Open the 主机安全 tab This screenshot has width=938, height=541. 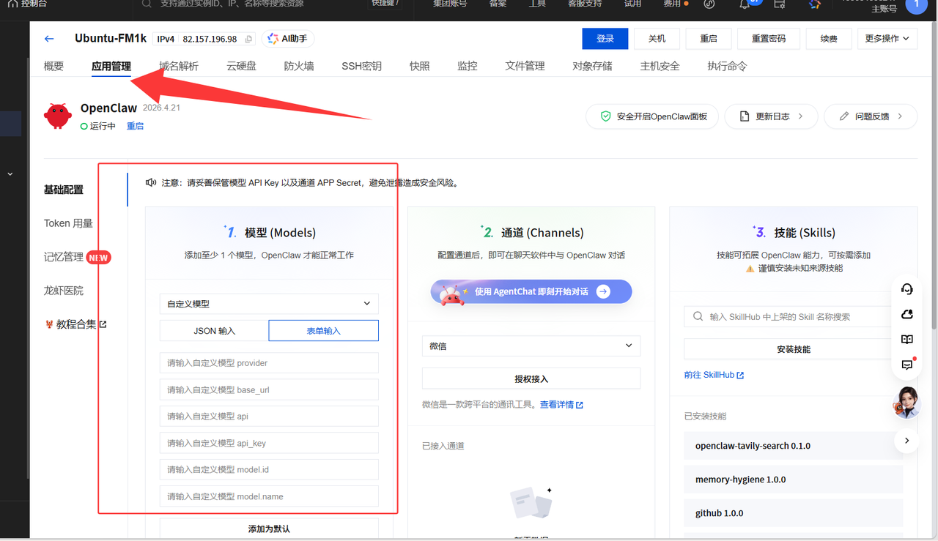(660, 66)
